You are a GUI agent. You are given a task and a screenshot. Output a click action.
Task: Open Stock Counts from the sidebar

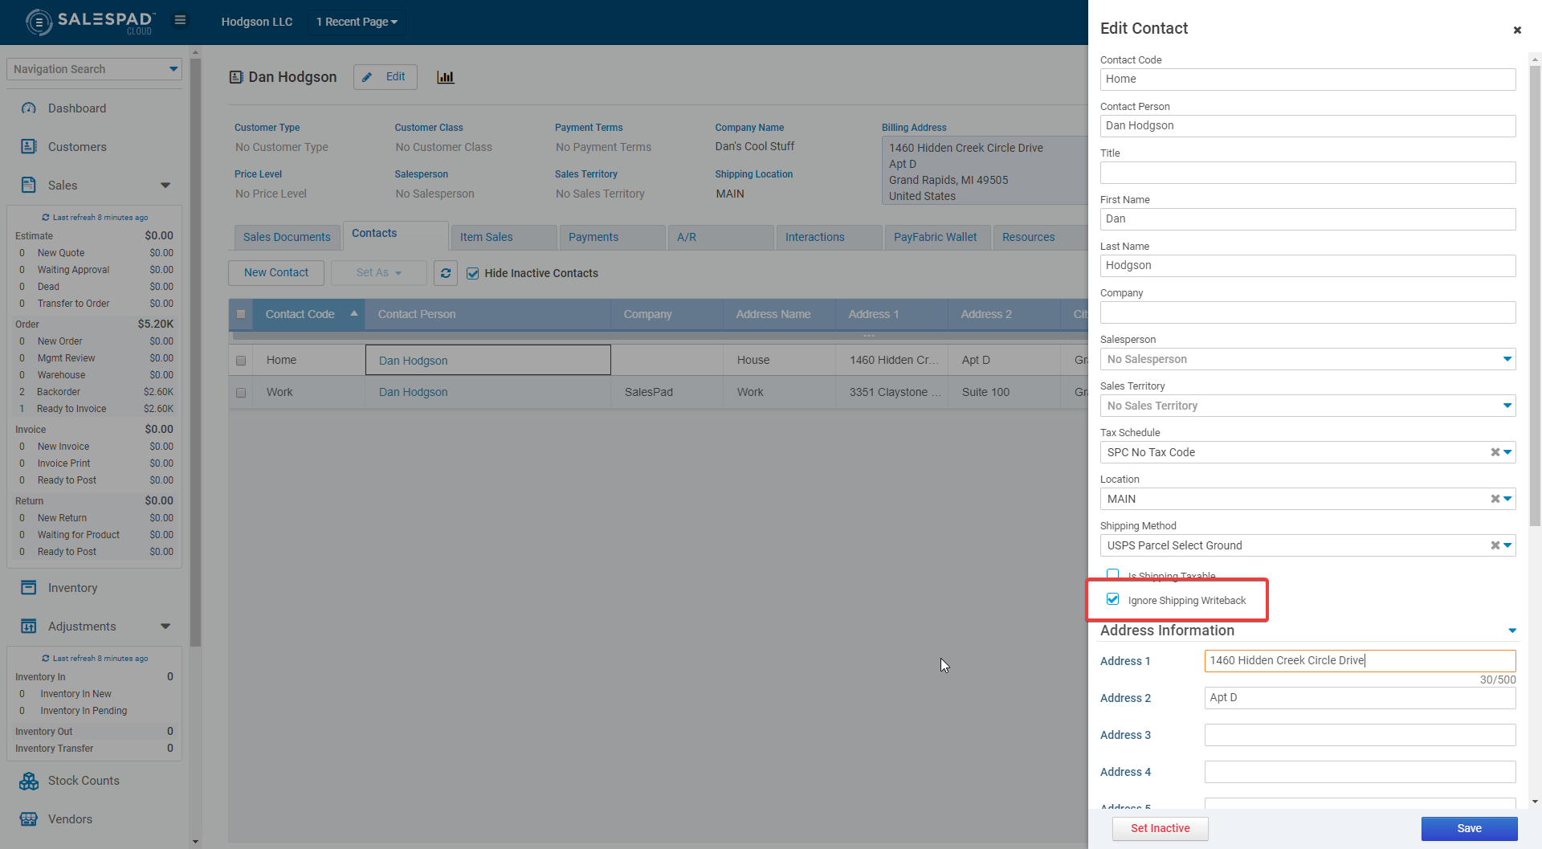[83, 781]
